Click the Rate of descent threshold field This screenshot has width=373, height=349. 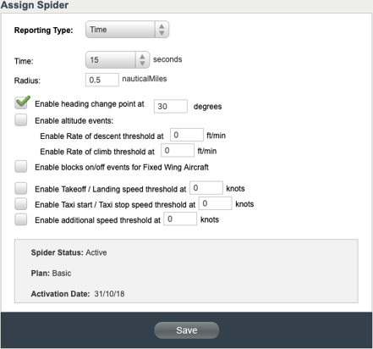pyautogui.click(x=187, y=135)
